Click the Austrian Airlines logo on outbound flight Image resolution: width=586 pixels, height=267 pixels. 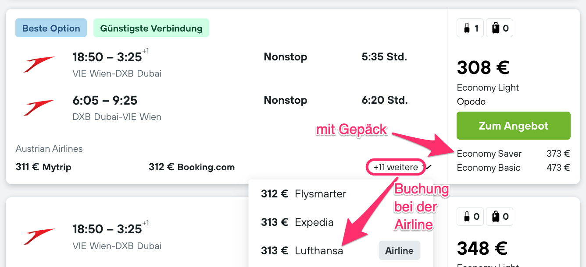point(39,64)
